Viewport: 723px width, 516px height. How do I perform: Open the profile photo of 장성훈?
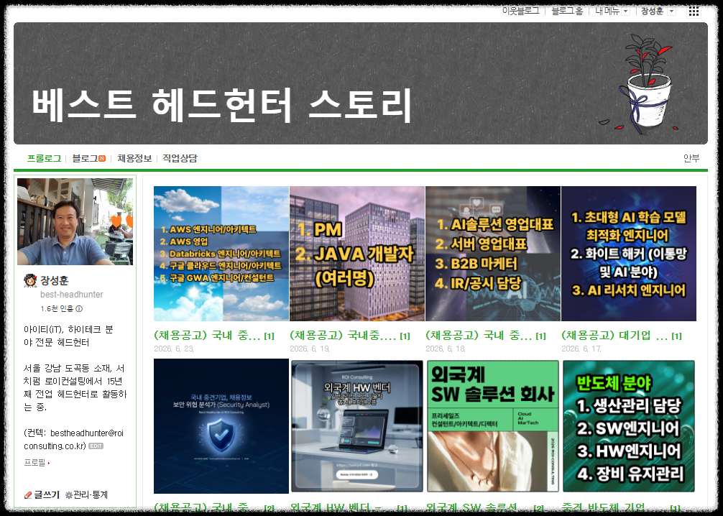click(75, 221)
